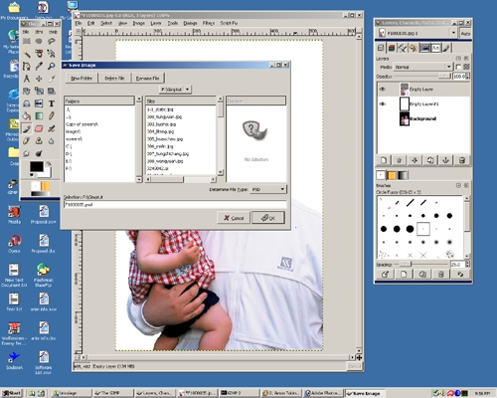Screen dimensions: 497x398
Task: Select the Color Picker eyedropper tool
Action: [x=39, y=66]
